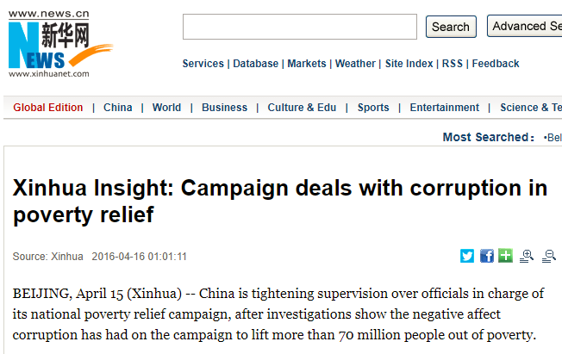Check the Weather link
562x354 pixels.
(355, 64)
